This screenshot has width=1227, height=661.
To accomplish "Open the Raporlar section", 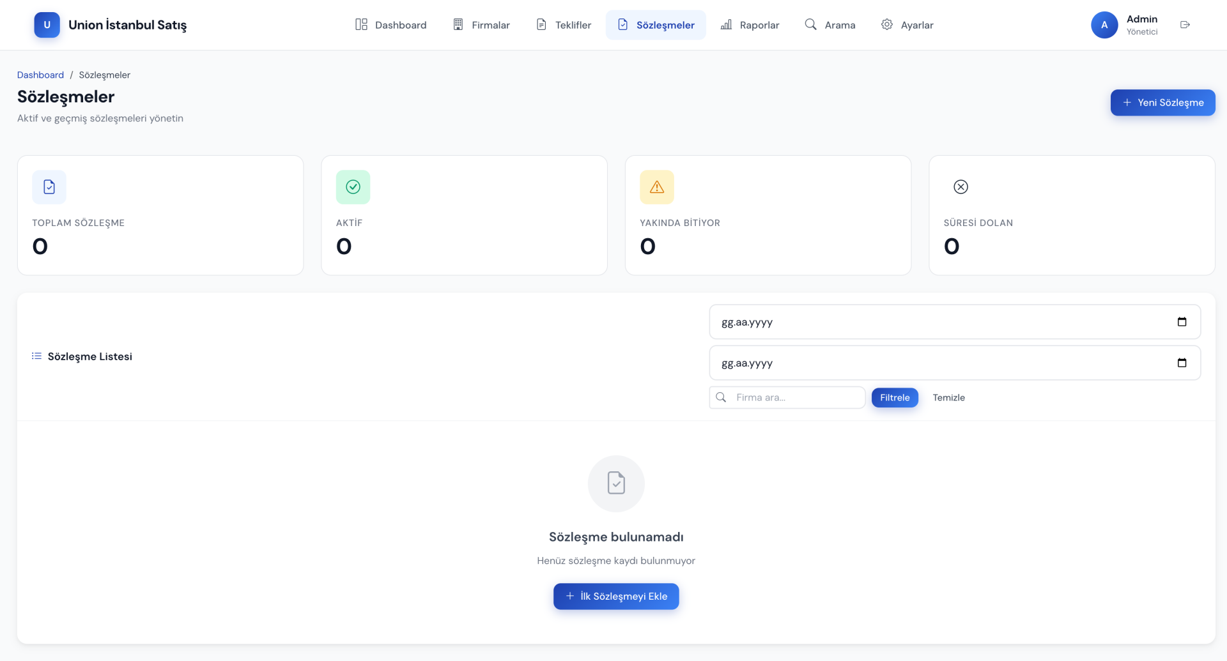I will (x=750, y=25).
